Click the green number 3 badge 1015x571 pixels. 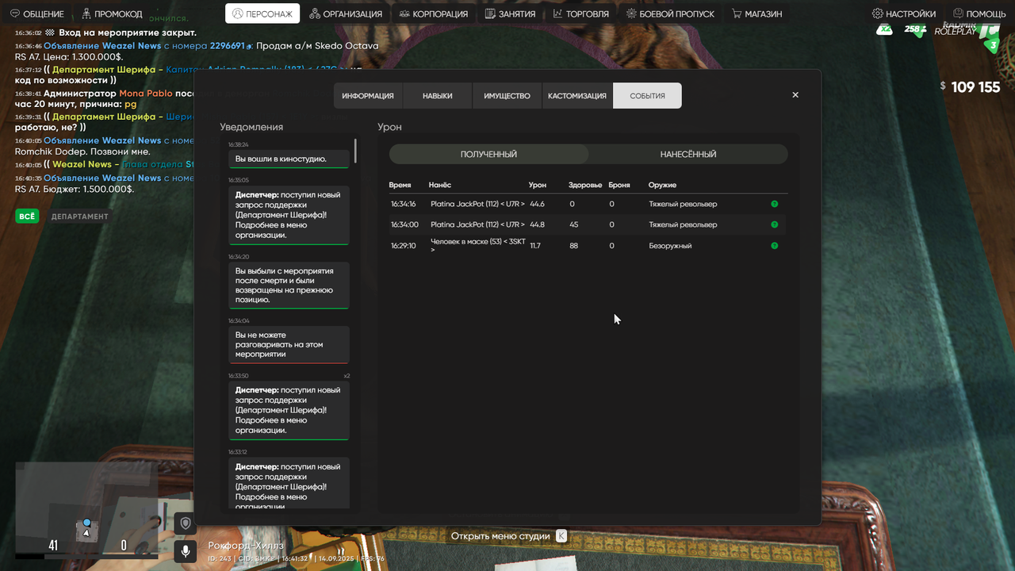coord(994,45)
